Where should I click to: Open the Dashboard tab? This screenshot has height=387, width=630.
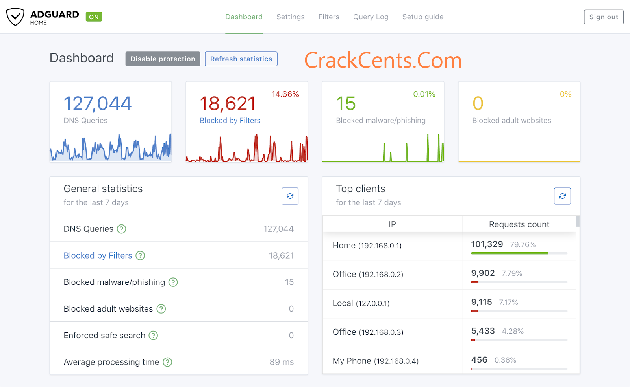244,17
